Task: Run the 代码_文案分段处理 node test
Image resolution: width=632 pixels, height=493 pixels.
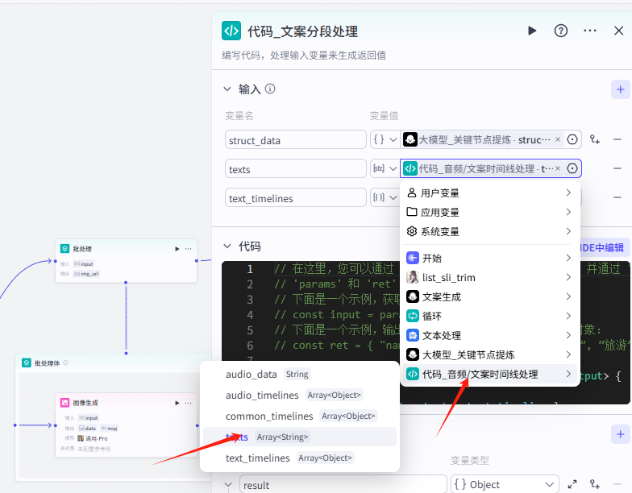Action: coord(532,31)
